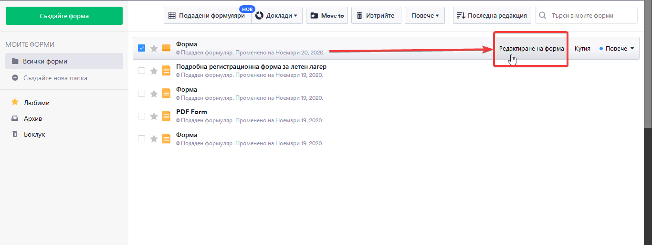Image resolution: width=652 pixels, height=245 pixels.
Task: Click the Боклук trash bin icon
Action: point(15,134)
